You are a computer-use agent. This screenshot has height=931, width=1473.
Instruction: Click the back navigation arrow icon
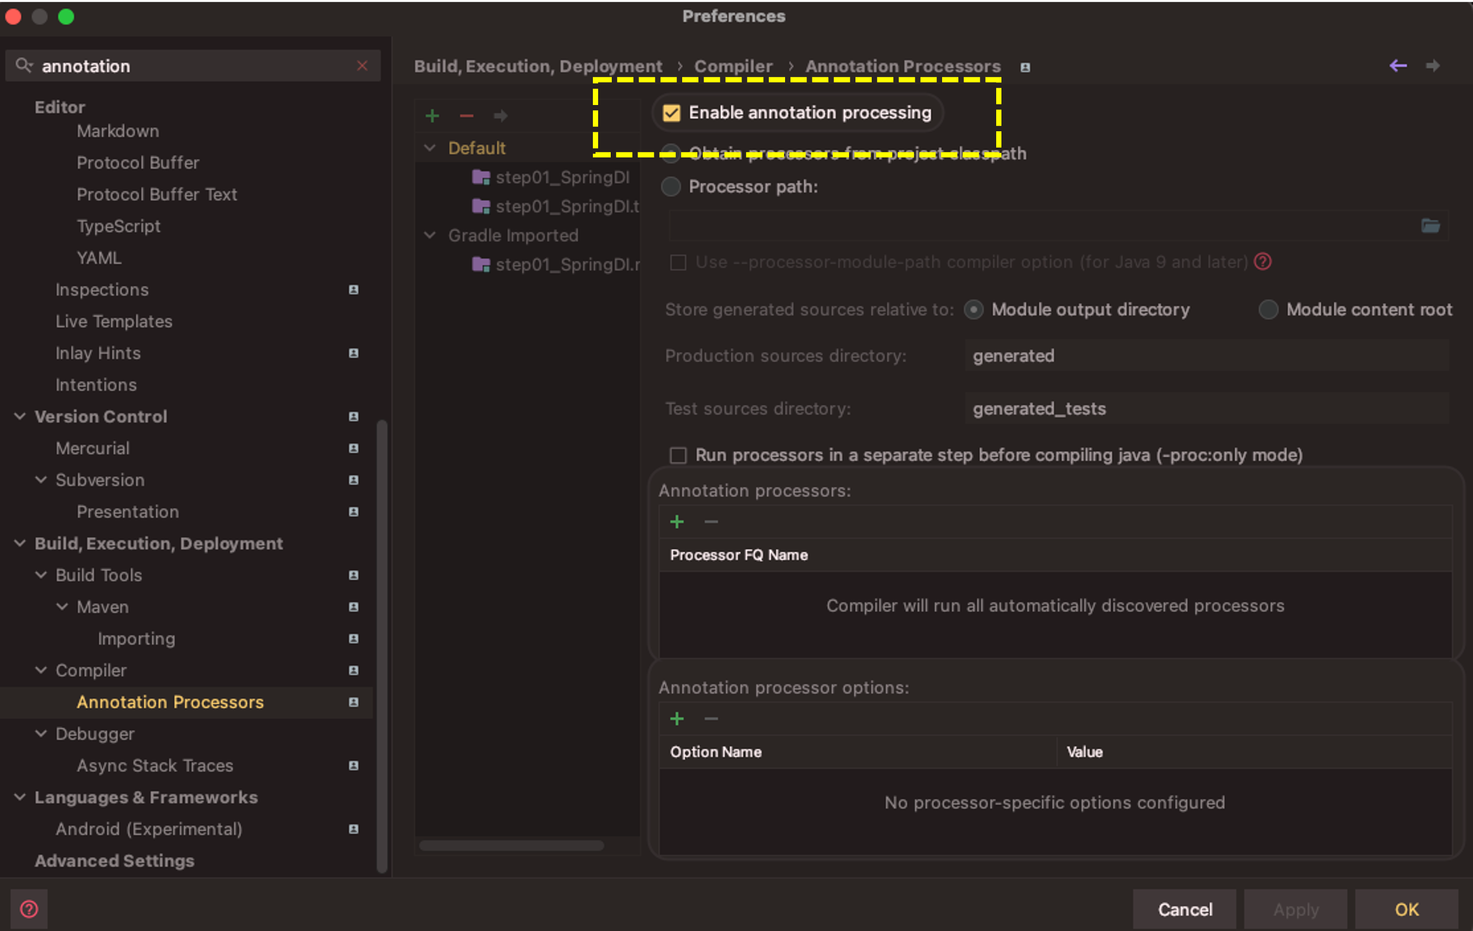[1398, 66]
